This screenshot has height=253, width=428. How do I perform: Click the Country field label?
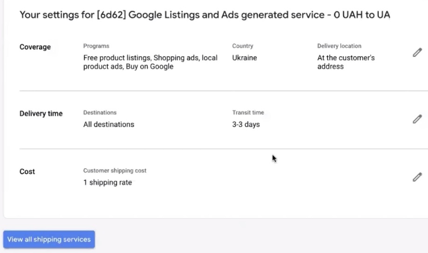point(242,46)
